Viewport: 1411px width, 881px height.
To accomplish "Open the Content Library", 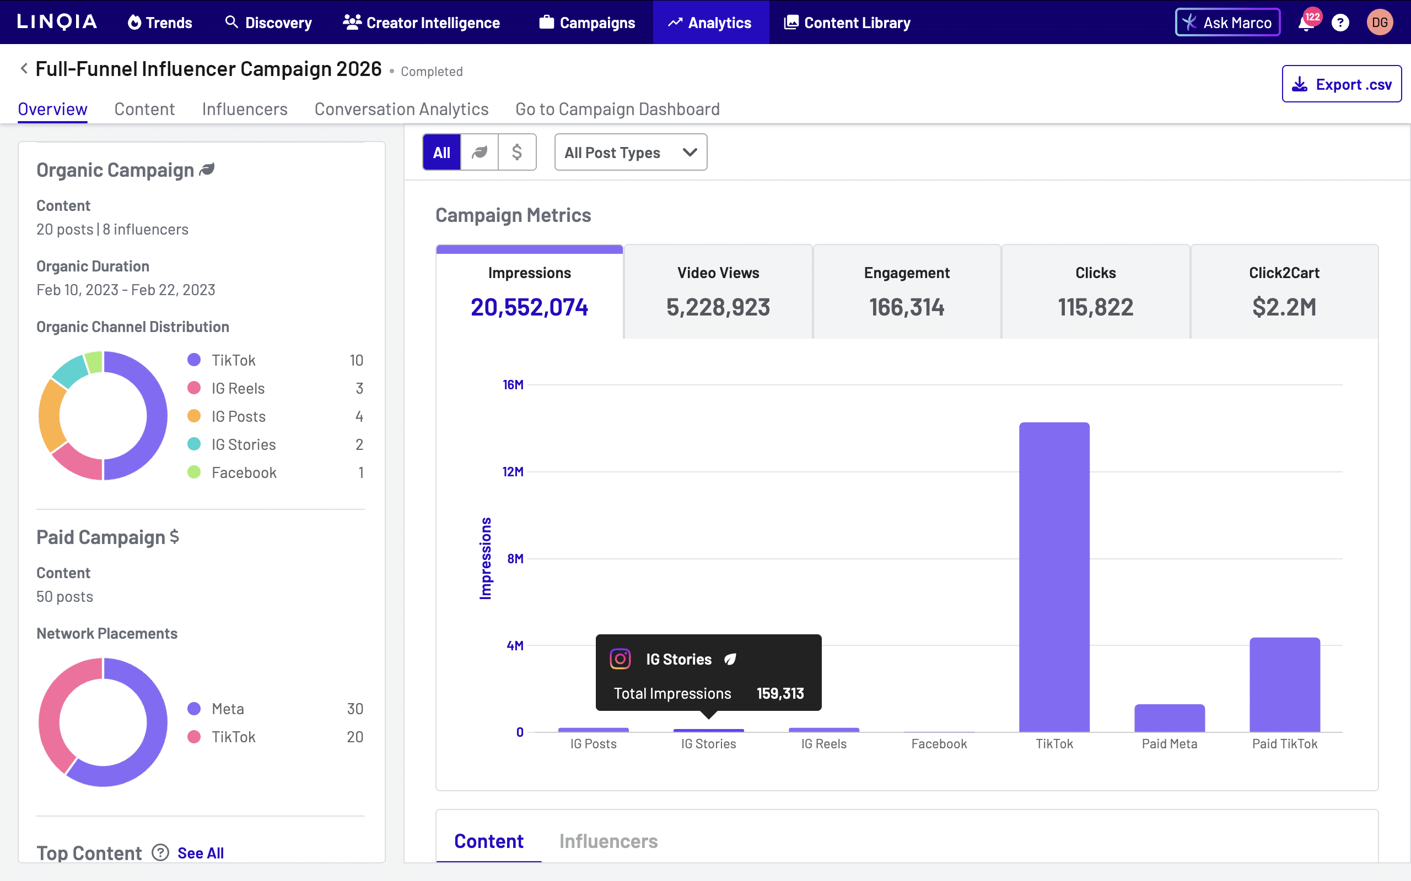I will click(x=847, y=22).
